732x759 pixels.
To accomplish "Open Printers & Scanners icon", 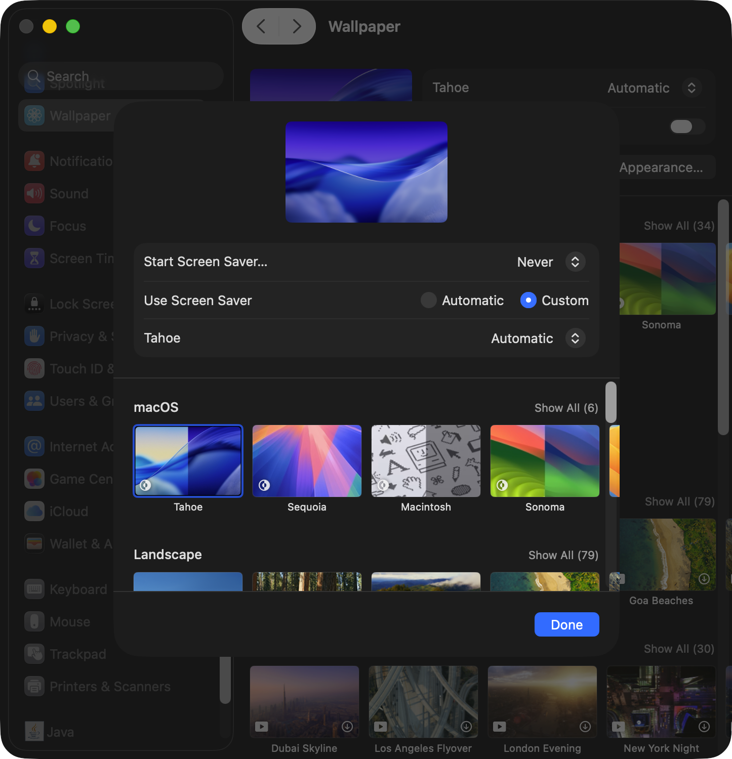I will [34, 687].
